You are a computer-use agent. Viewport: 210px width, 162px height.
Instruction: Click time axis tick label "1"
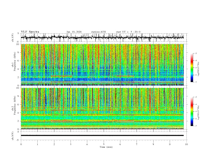point(37,144)
